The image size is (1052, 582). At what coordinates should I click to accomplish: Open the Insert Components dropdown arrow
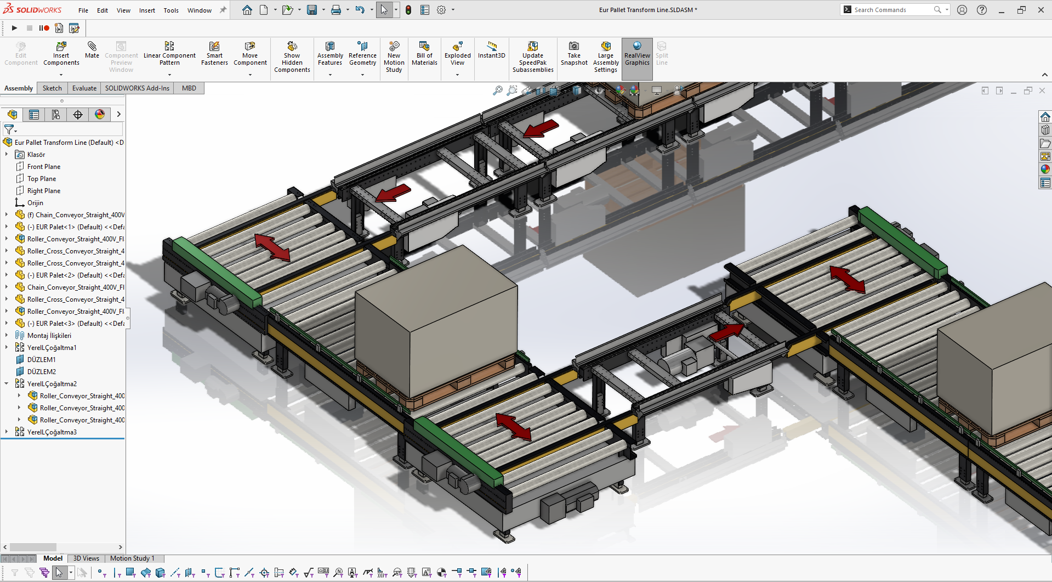(x=61, y=75)
